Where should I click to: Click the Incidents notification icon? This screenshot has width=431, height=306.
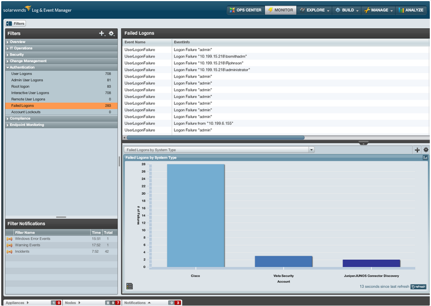10,252
